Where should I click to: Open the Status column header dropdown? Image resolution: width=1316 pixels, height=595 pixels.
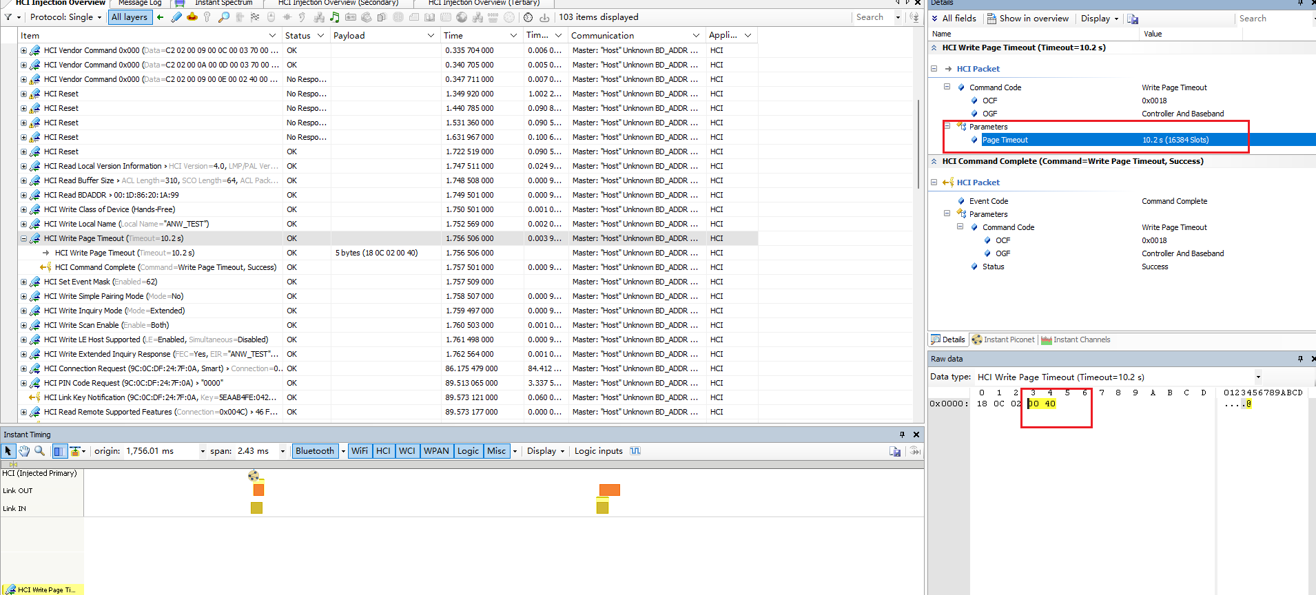click(320, 36)
